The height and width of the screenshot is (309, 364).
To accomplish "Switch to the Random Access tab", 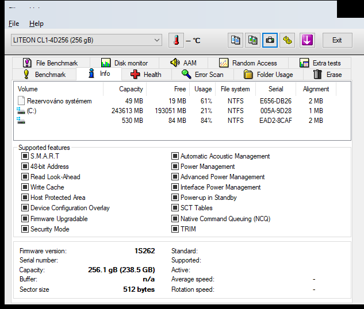I will click(x=248, y=63).
